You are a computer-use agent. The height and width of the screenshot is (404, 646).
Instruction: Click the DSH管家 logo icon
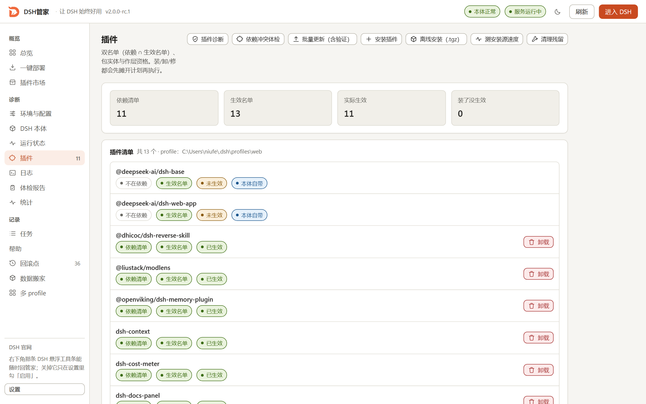tap(14, 12)
